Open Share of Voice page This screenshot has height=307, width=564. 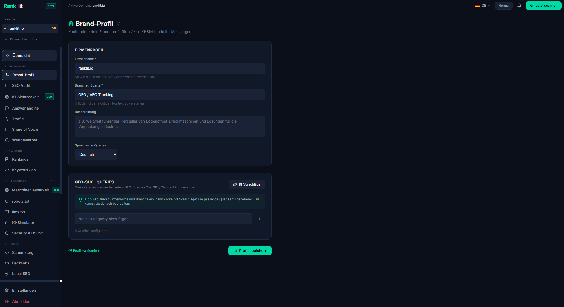(29, 129)
